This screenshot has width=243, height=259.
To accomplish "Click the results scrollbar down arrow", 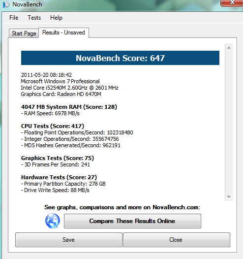I will [x=229, y=197].
